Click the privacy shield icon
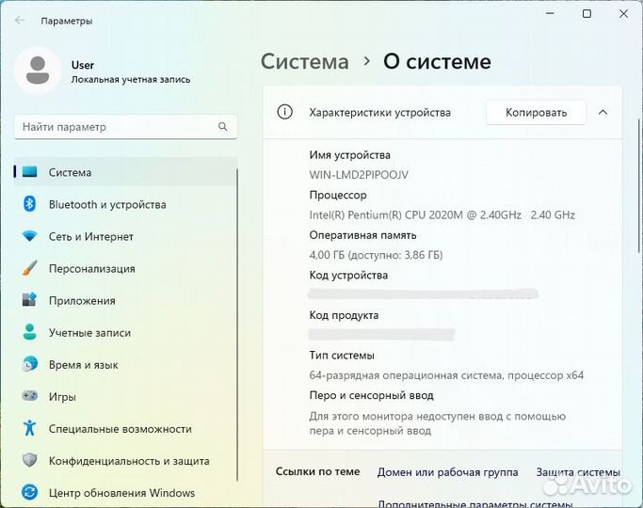The image size is (643, 508). point(29,460)
